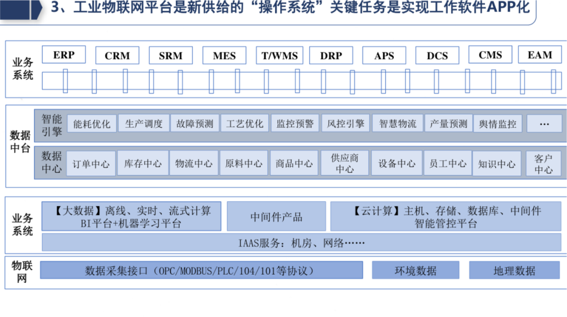Image resolution: width=567 pixels, height=317 pixels.
Task: Open the MES system module
Action: click(224, 56)
